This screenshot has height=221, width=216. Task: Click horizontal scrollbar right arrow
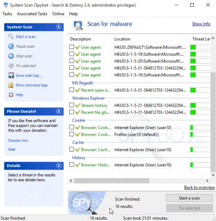207,181
